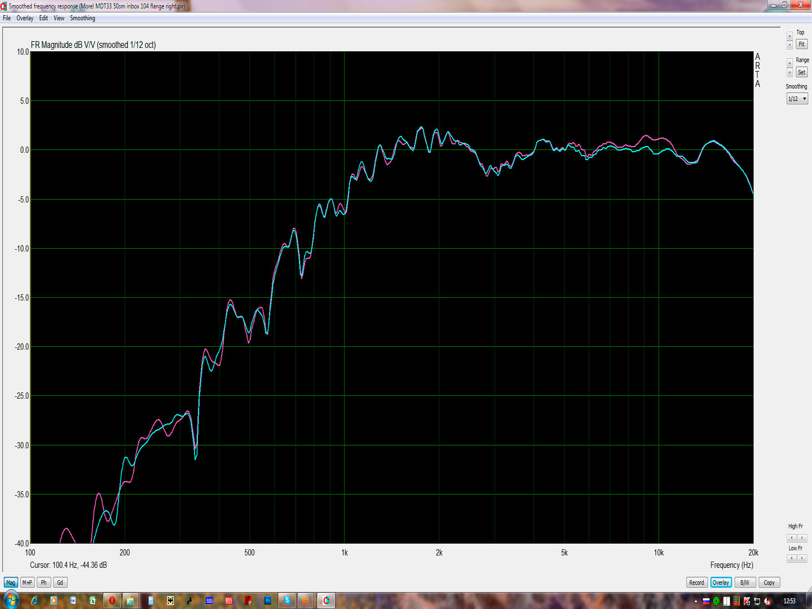
Task: Open the Edit menu
Action: [x=43, y=18]
